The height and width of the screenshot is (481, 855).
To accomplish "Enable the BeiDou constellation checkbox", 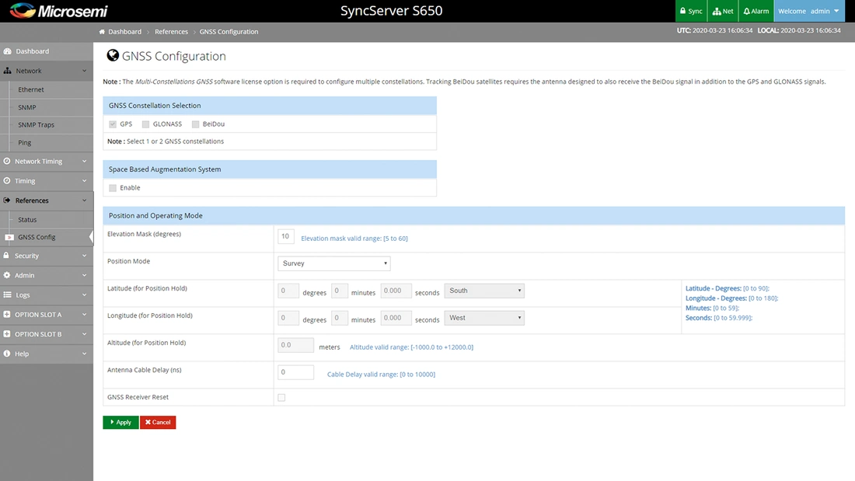I will tap(195, 124).
